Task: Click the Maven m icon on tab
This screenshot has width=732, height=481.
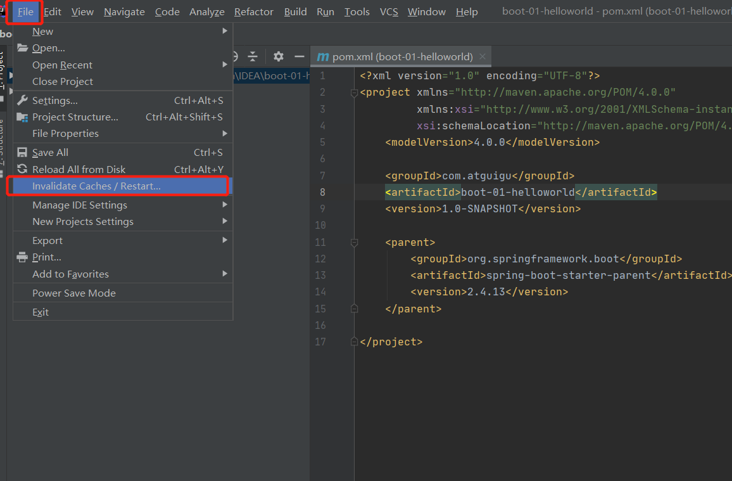Action: click(x=322, y=57)
